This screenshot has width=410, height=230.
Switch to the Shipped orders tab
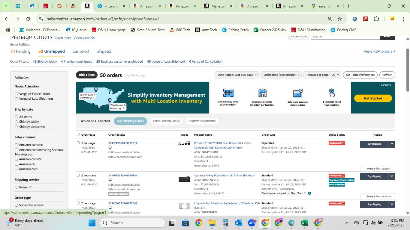104,51
